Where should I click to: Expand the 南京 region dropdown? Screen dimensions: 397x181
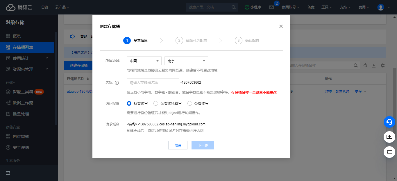(x=186, y=61)
